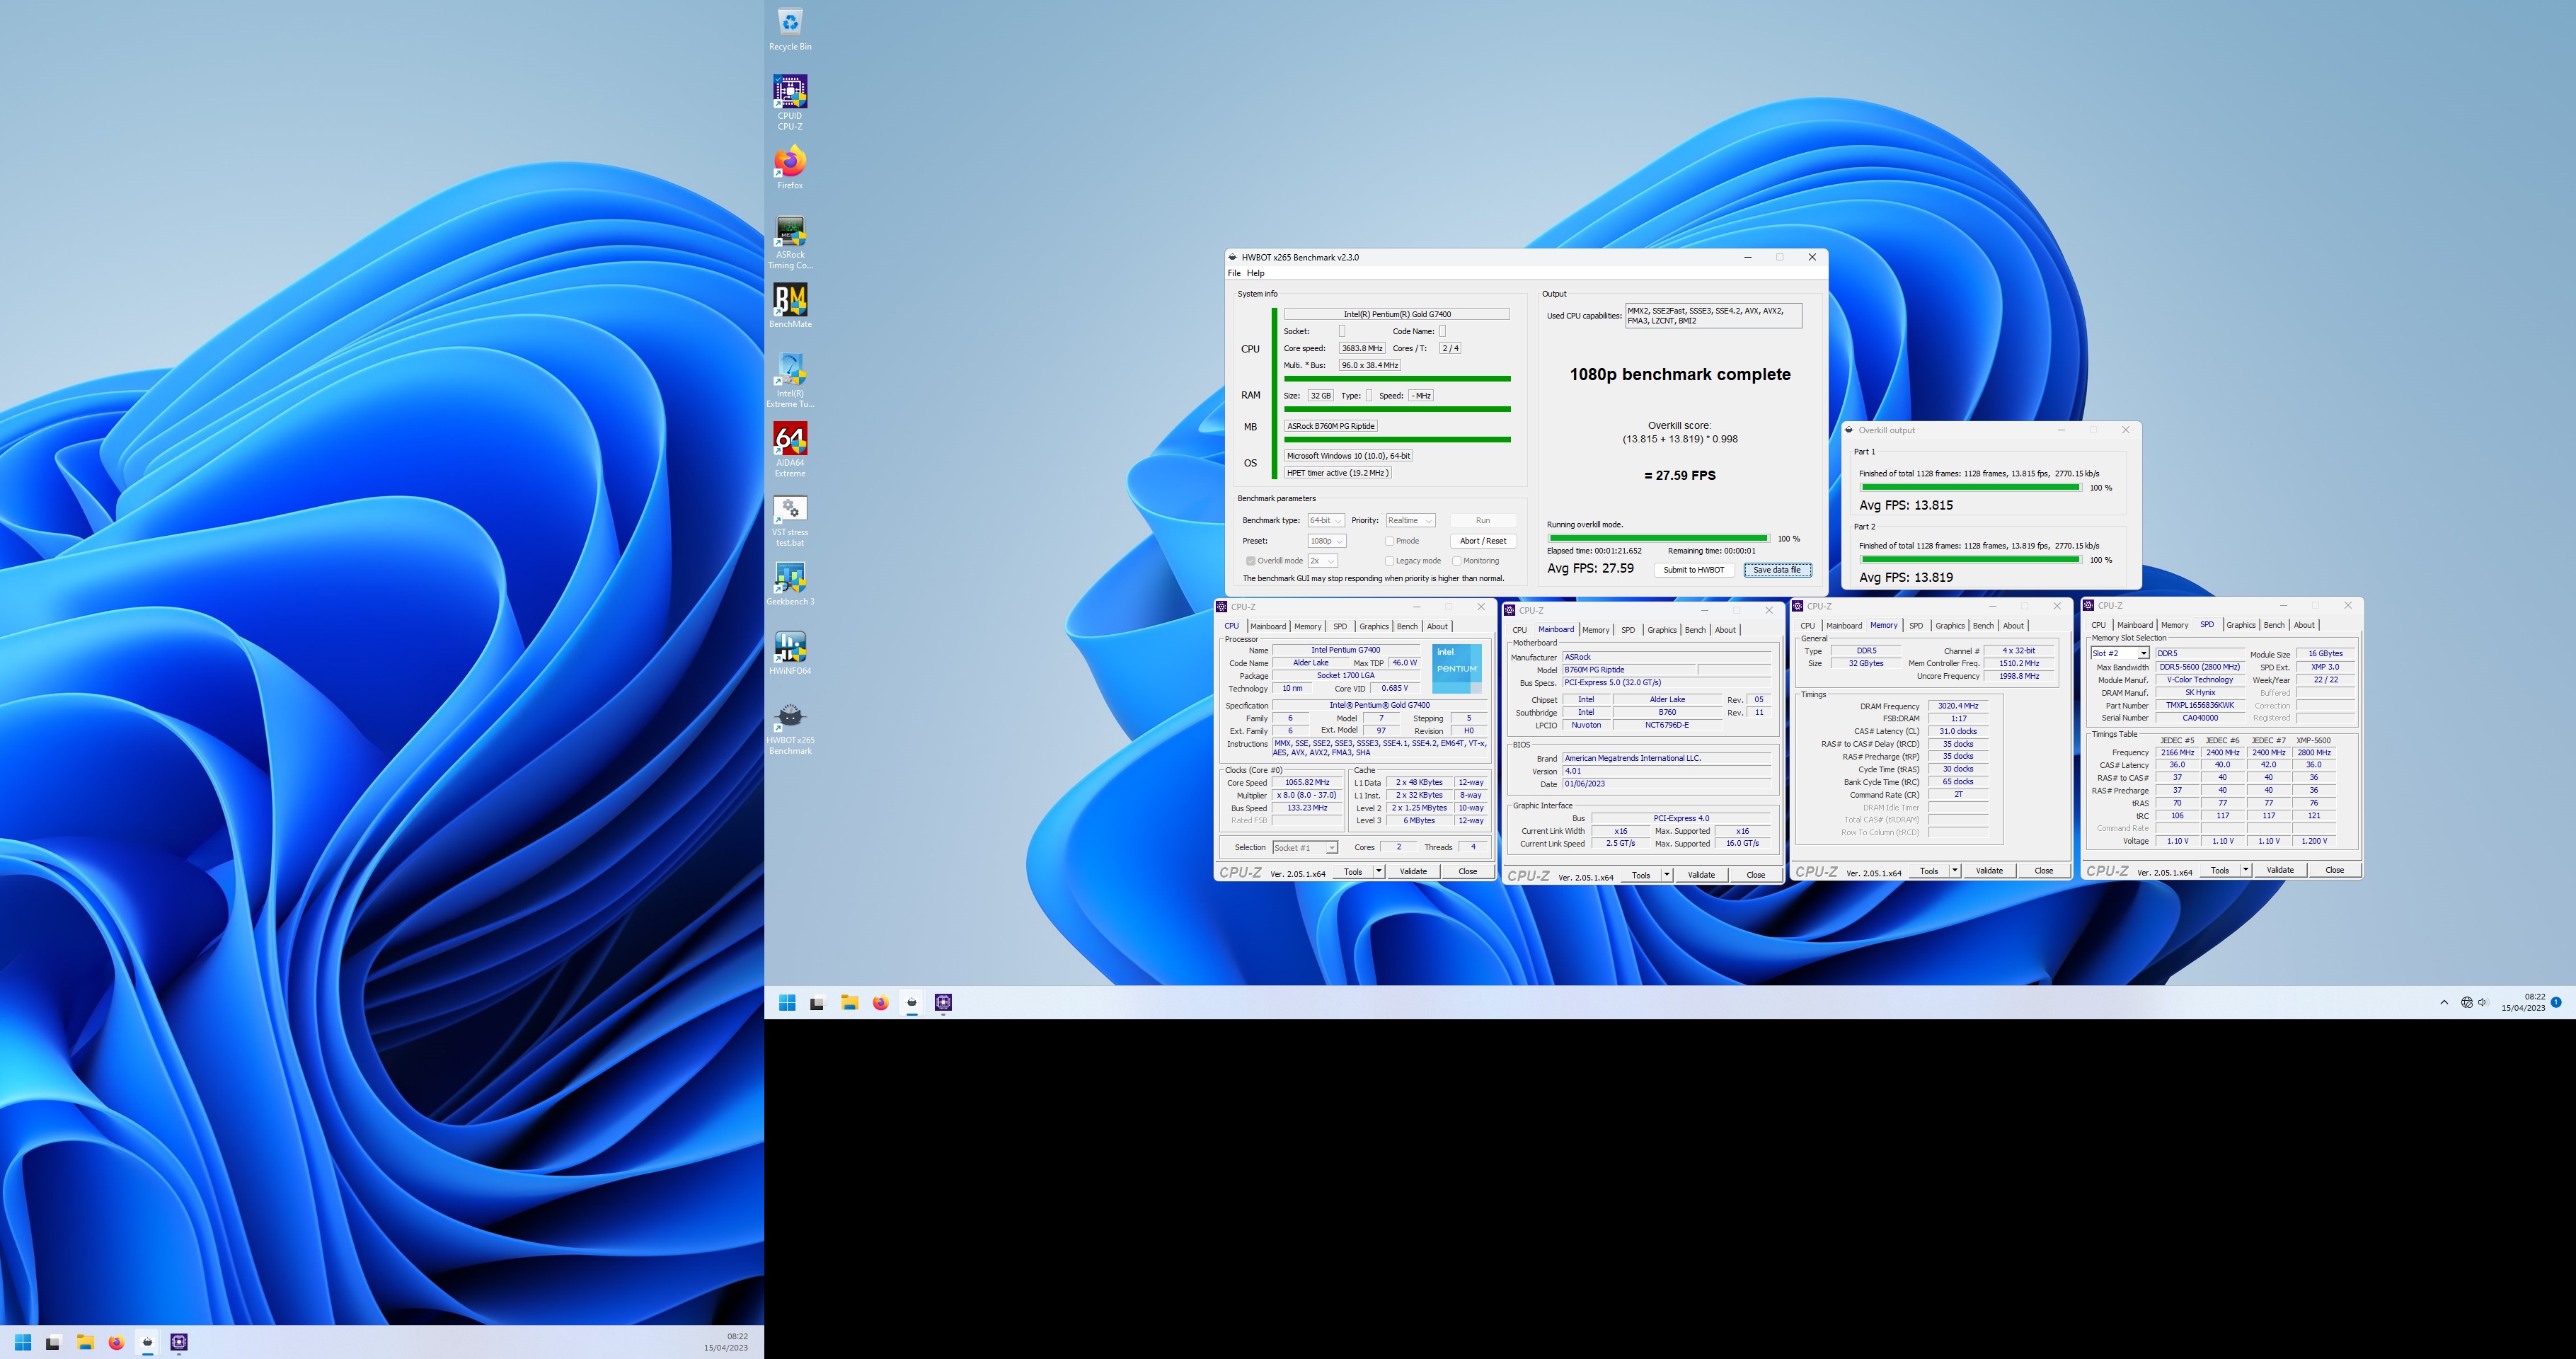Open the volume tray icon
Viewport: 2576px width, 1359px height.
click(x=2483, y=1002)
